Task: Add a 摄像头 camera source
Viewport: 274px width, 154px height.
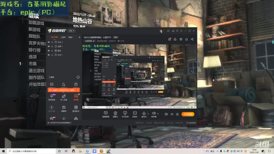Action: coord(115,114)
